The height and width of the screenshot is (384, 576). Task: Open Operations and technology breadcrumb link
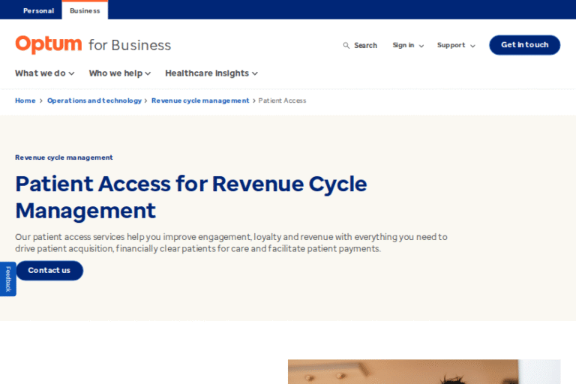coord(94,100)
